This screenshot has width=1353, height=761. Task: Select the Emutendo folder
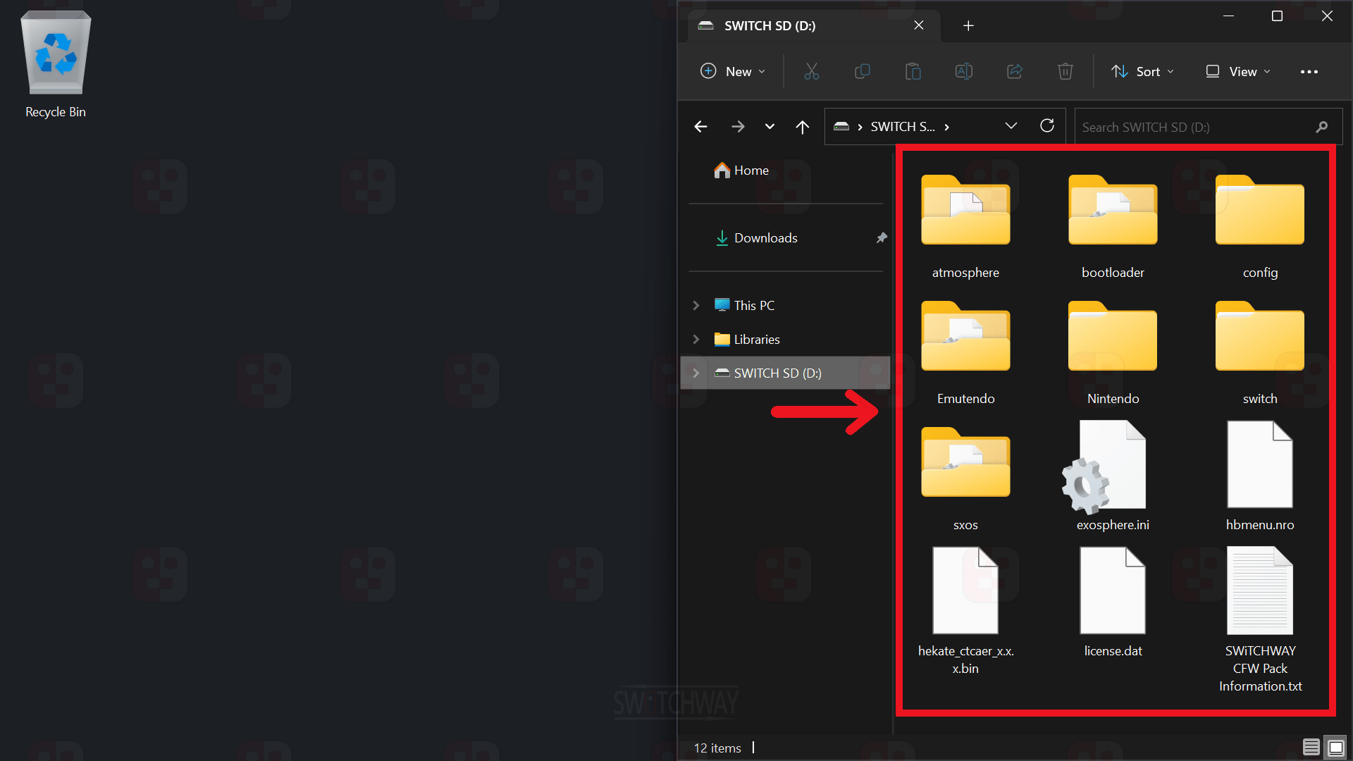pos(965,352)
